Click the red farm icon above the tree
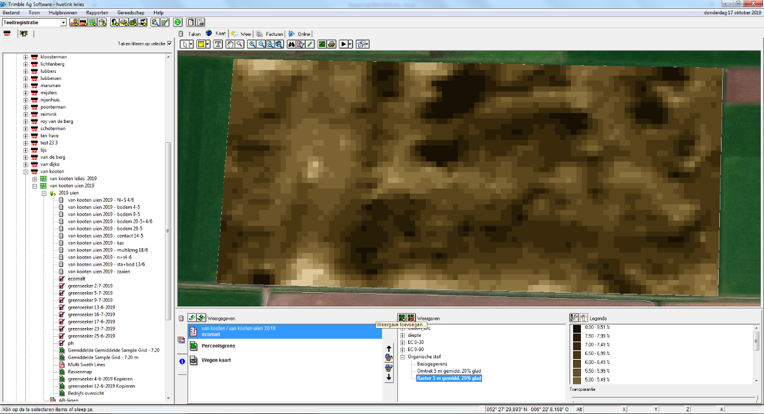764x414 pixels. 7,34
